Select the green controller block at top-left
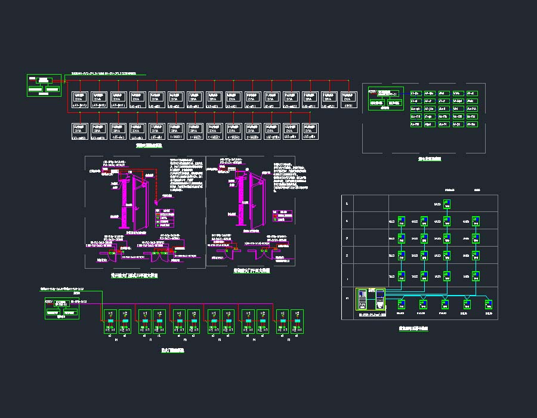537x418 pixels. (x=44, y=85)
